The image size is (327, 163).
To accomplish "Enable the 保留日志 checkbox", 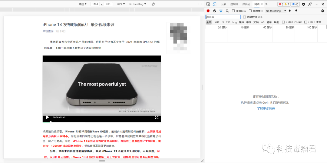I will click(233, 11).
